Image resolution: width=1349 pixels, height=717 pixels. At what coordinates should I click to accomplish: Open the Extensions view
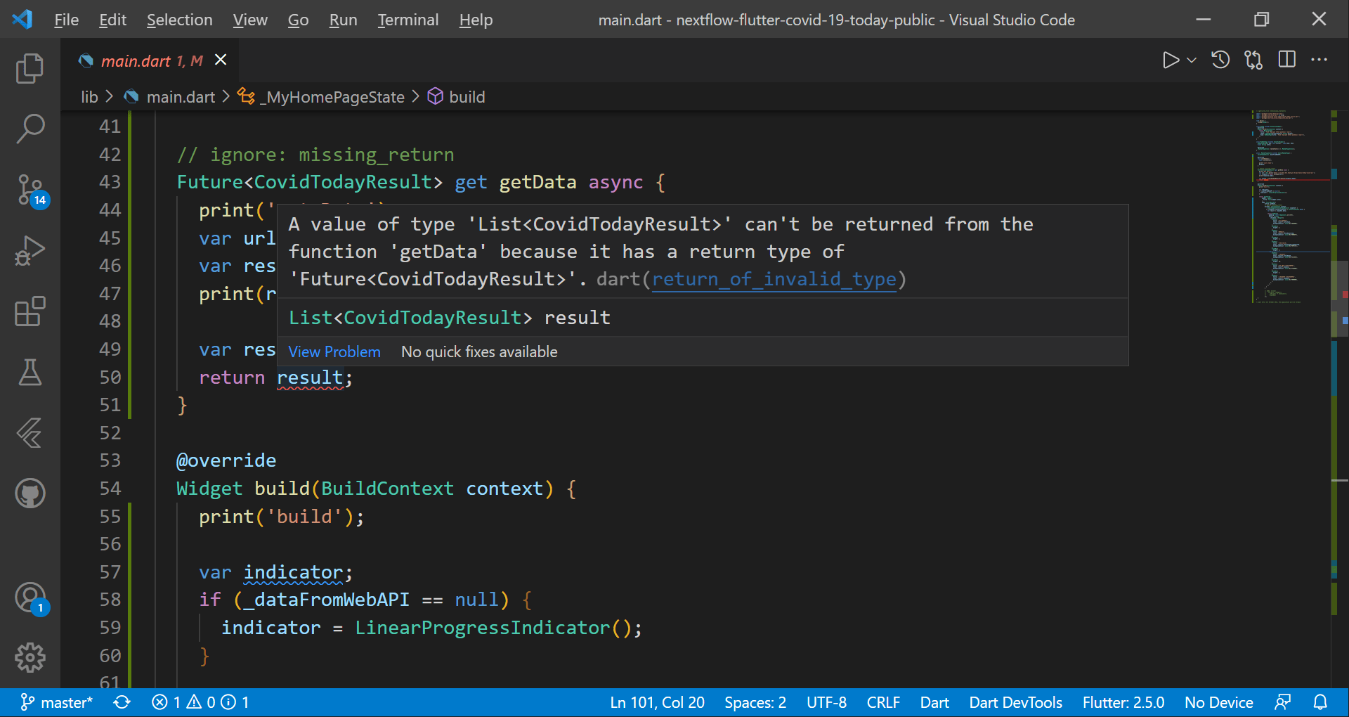click(30, 311)
